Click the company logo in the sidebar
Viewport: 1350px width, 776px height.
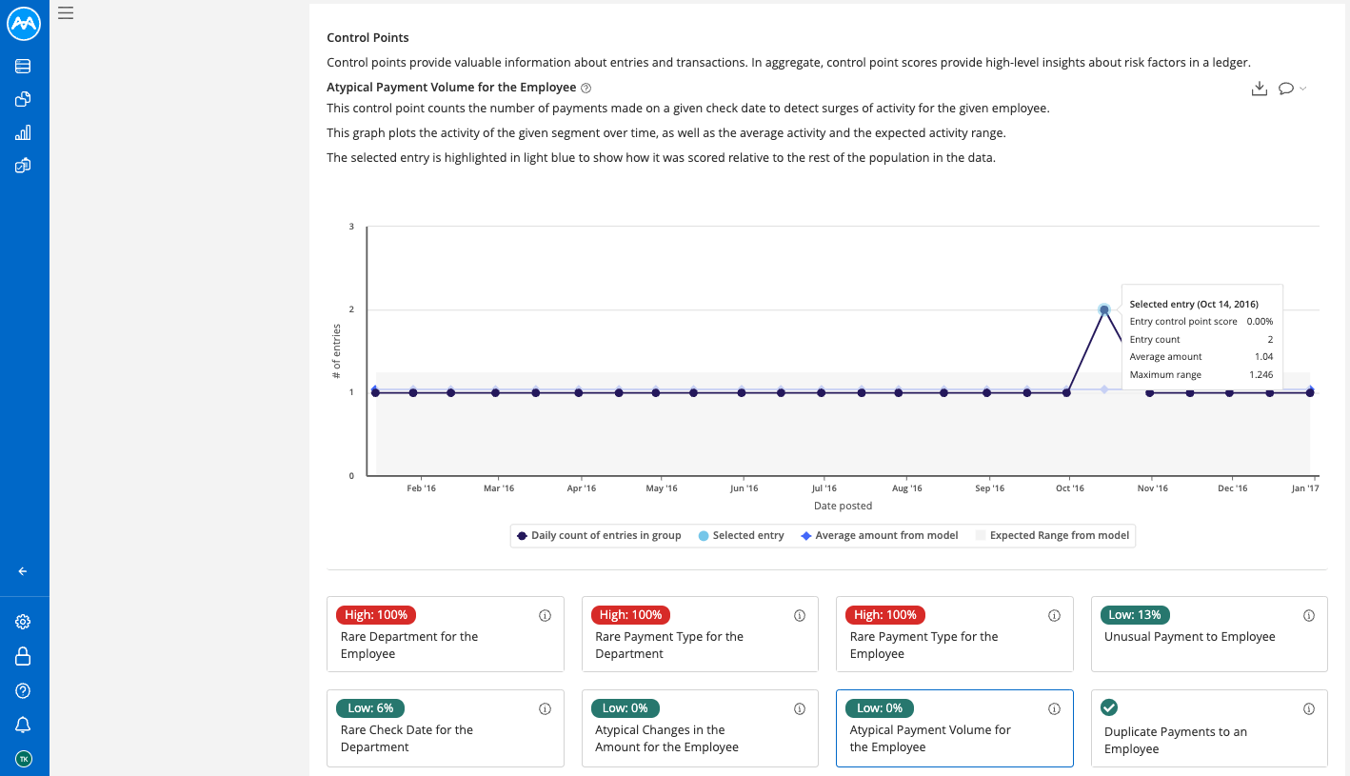(24, 24)
